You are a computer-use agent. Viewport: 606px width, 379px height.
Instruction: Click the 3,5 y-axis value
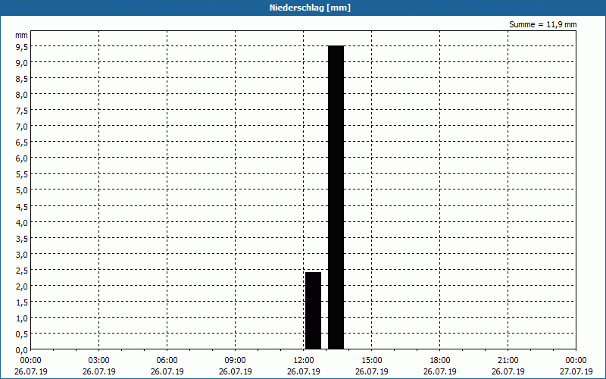(21, 238)
